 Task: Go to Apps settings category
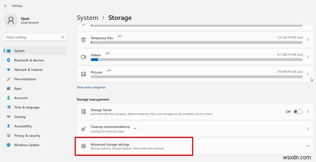[x=36, y=89]
